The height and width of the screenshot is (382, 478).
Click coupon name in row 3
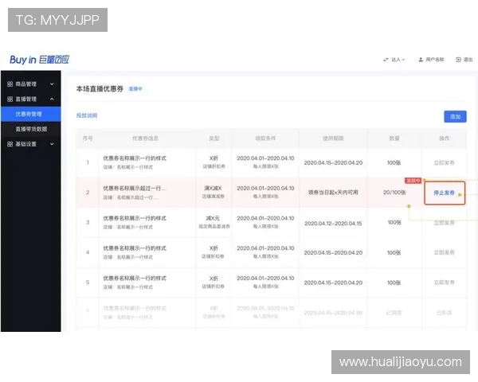(x=135, y=218)
